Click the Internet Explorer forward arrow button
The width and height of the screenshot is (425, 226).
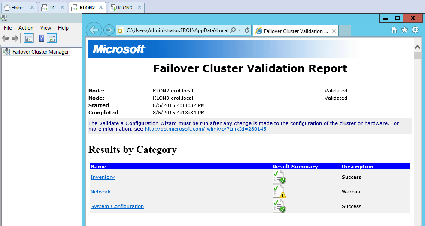pos(109,30)
